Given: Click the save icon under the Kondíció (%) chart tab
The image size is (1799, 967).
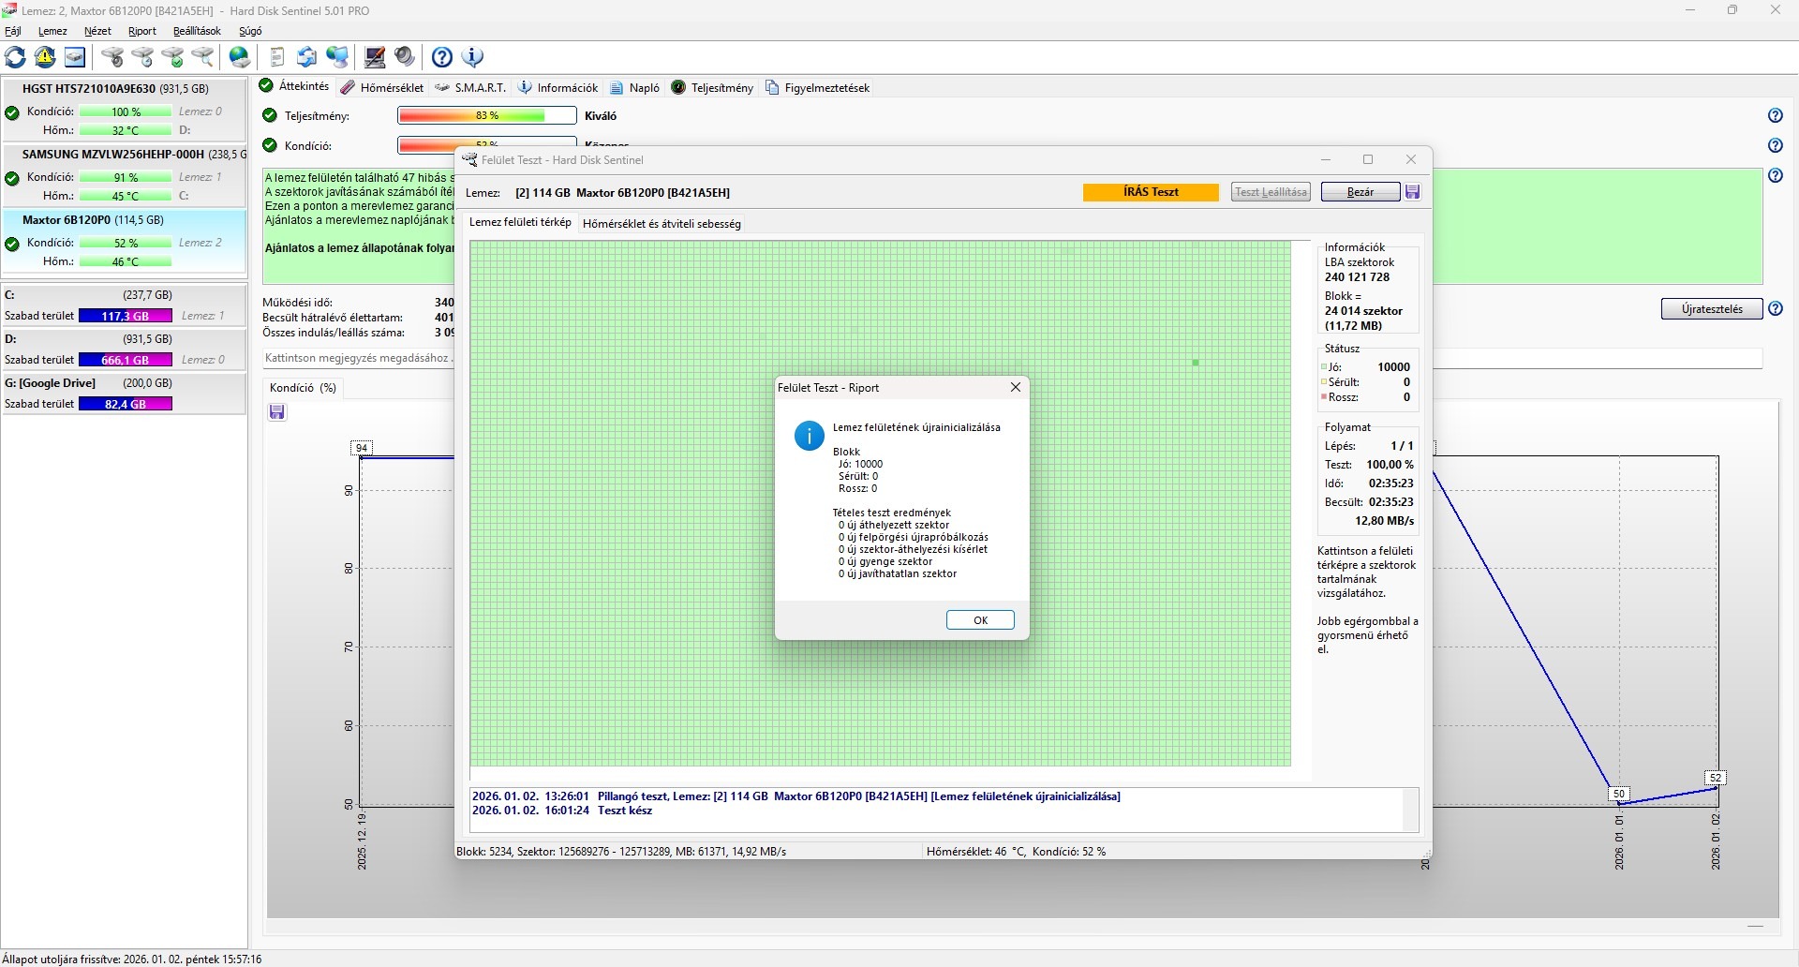Looking at the screenshot, I should point(277,412).
